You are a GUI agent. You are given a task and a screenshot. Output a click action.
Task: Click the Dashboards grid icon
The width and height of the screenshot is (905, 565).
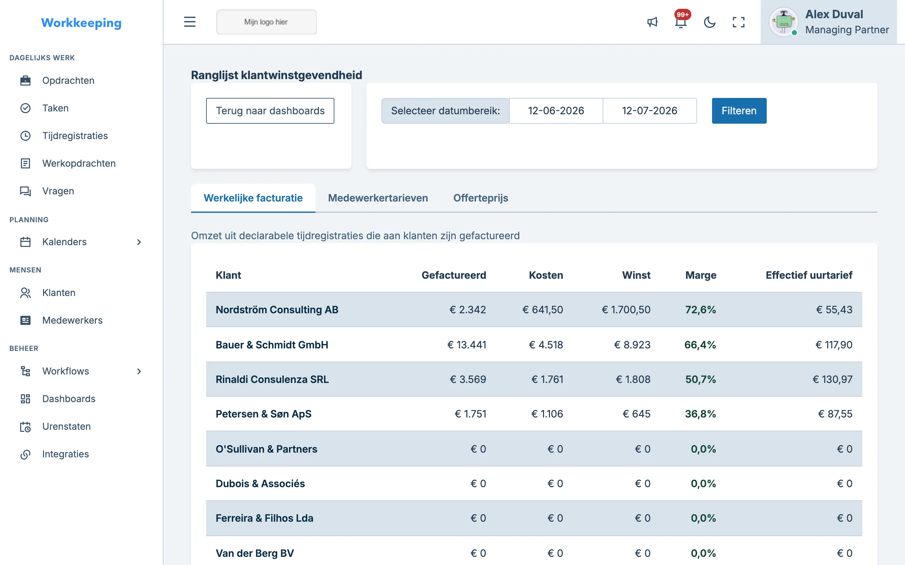(x=25, y=399)
